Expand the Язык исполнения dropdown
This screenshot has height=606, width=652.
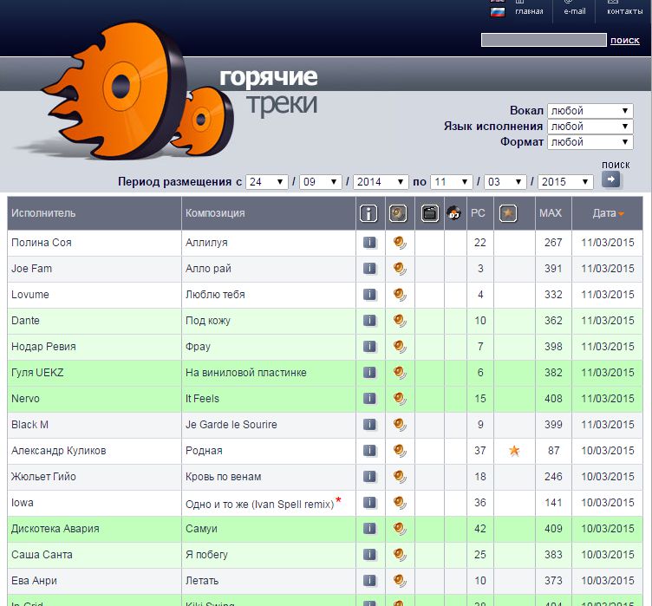click(x=590, y=127)
